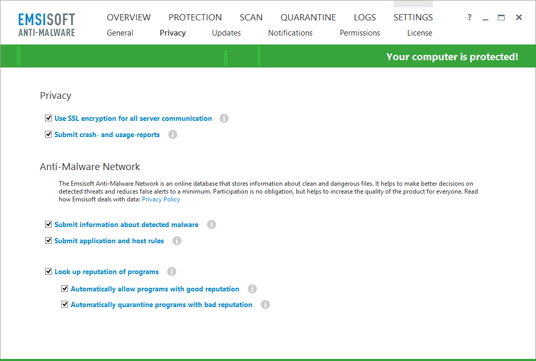Click the 'Anti-Malware Network' heading
Screen dimensions: 536x361
point(90,167)
